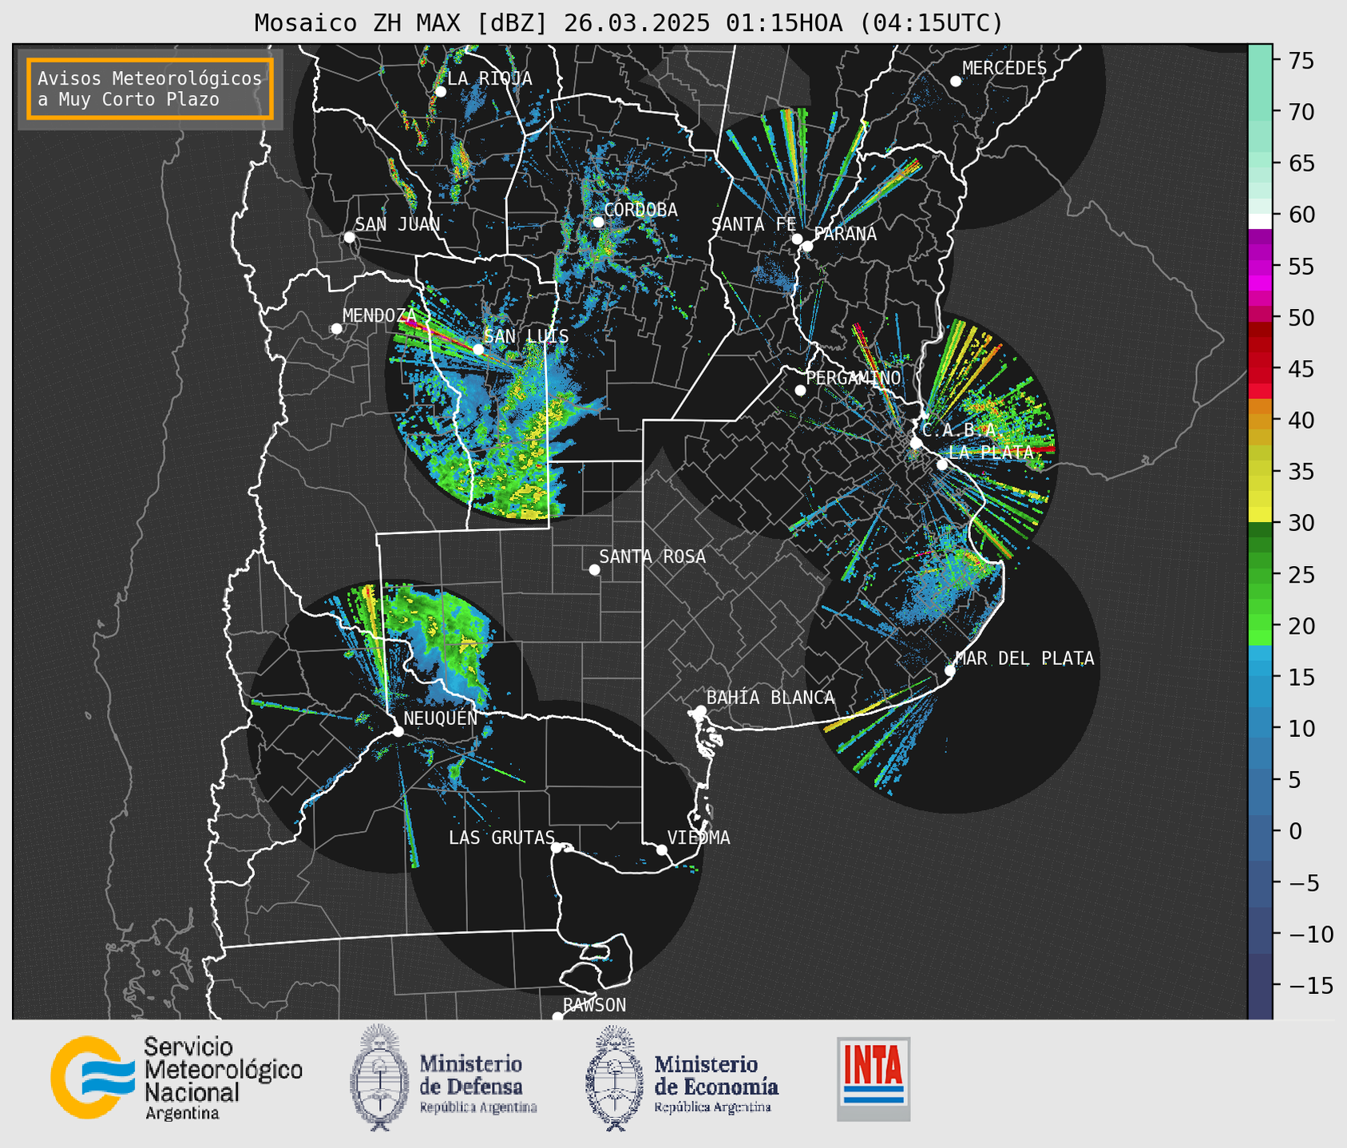Click the NEUQUÉN city marker dot
The image size is (1347, 1148).
[398, 731]
